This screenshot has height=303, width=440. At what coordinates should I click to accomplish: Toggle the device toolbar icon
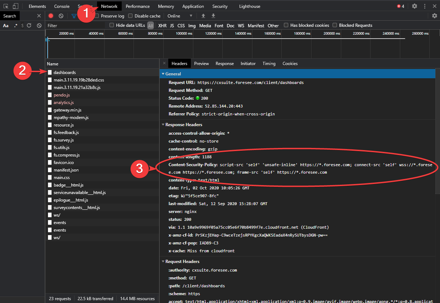pyautogui.click(x=15, y=6)
